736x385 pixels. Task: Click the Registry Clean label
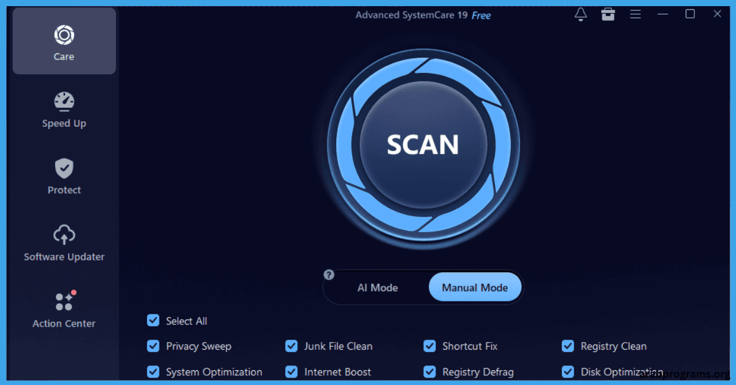[x=613, y=346]
